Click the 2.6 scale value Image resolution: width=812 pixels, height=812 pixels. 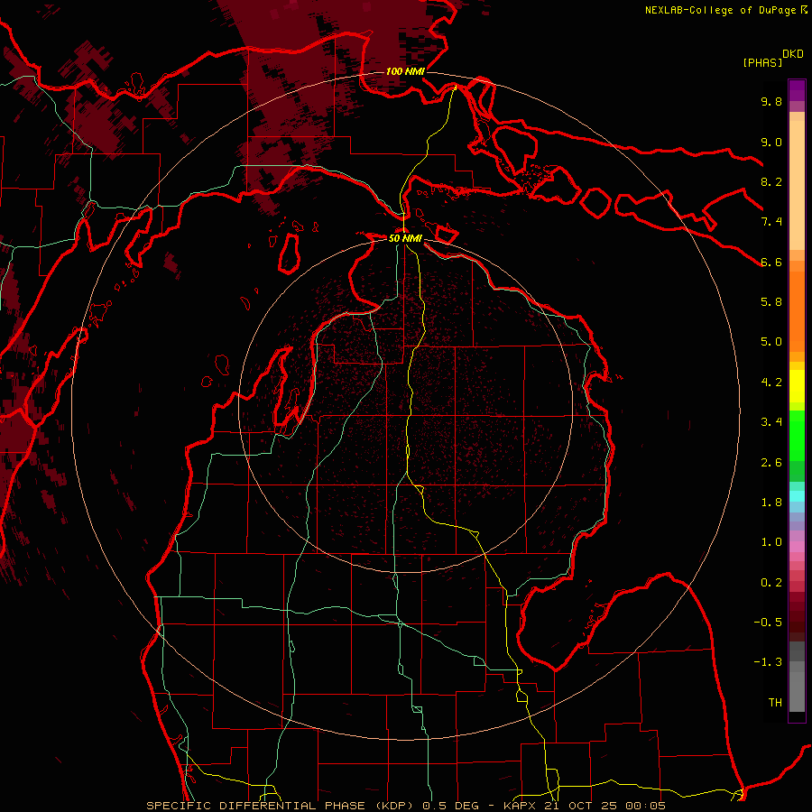tap(771, 463)
